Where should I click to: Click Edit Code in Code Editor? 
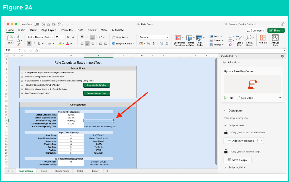(245, 98)
